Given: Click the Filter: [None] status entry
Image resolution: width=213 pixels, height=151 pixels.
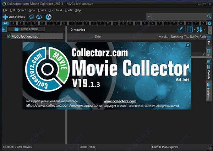Looking at the screenshot, I should (x=88, y=147).
